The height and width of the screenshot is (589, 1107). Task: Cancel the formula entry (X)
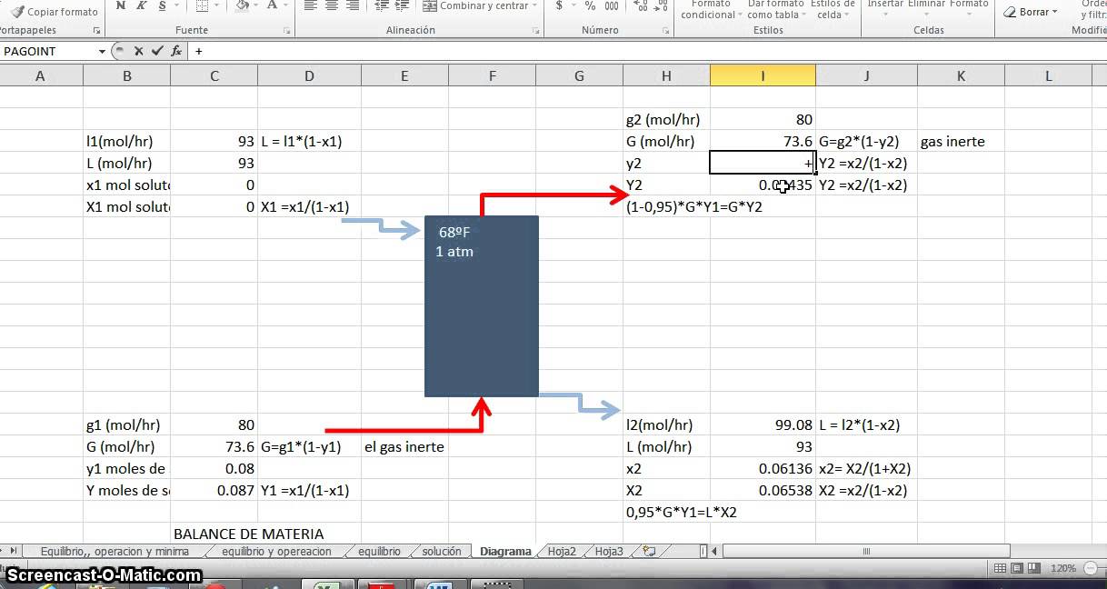click(139, 52)
